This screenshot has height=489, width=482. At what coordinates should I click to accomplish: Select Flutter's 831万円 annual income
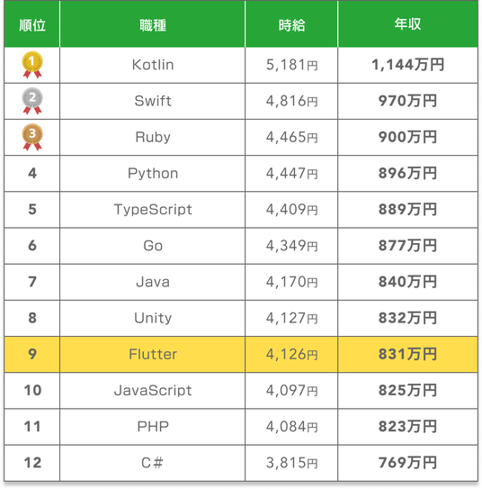coord(407,354)
